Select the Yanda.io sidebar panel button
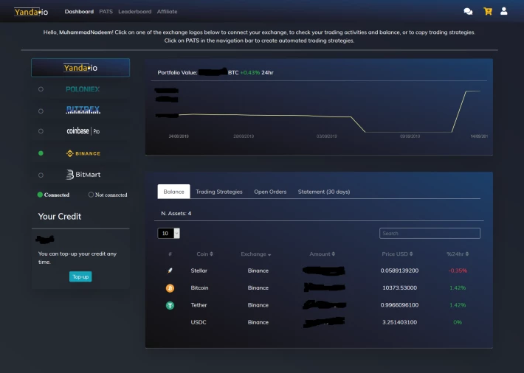This screenshot has width=524, height=373. pyautogui.click(x=80, y=68)
